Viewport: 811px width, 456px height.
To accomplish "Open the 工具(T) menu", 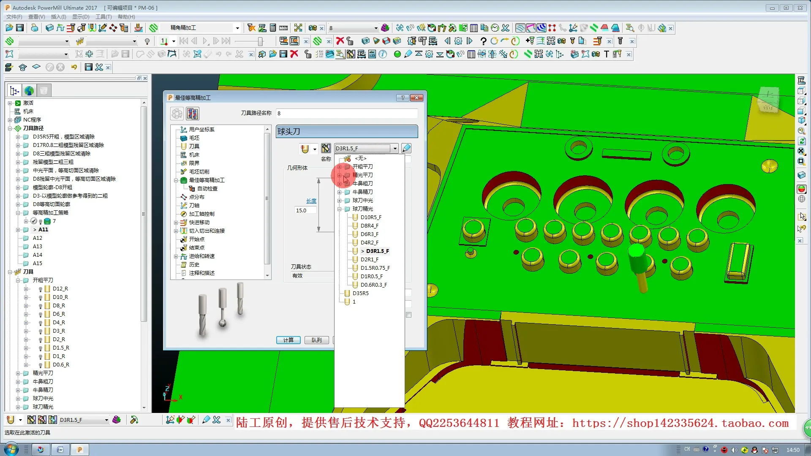I will 103,17.
